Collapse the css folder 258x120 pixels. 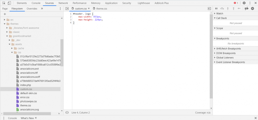(x=12, y=53)
